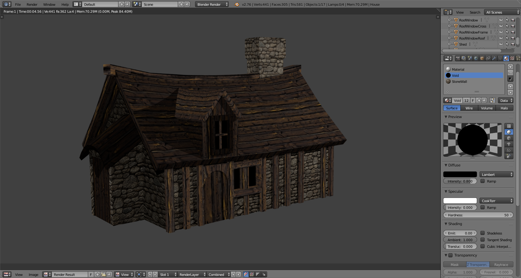This screenshot has width=521, height=278.
Task: Click the Render Result image name field
Action: click(x=70, y=274)
